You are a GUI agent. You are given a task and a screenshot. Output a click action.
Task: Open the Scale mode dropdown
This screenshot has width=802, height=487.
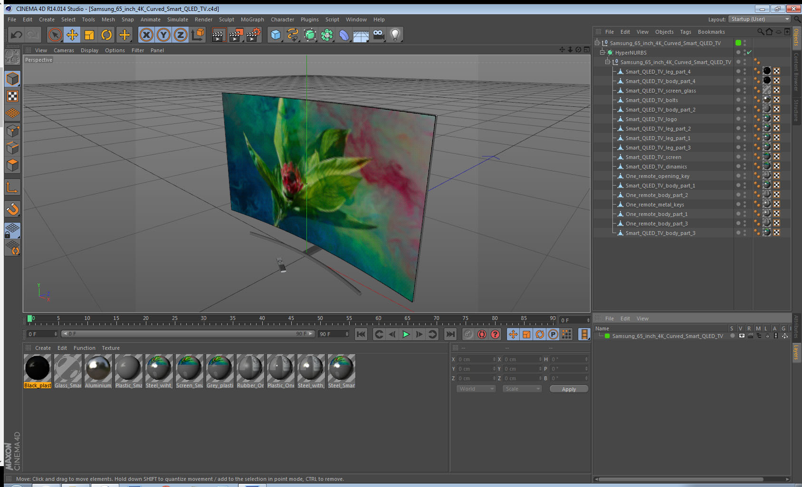coord(522,389)
